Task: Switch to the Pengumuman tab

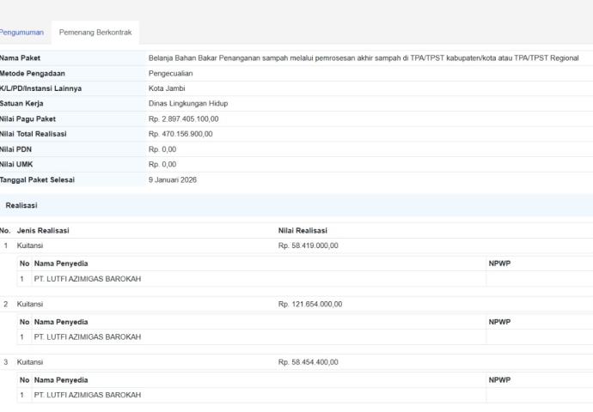Action: (21, 32)
